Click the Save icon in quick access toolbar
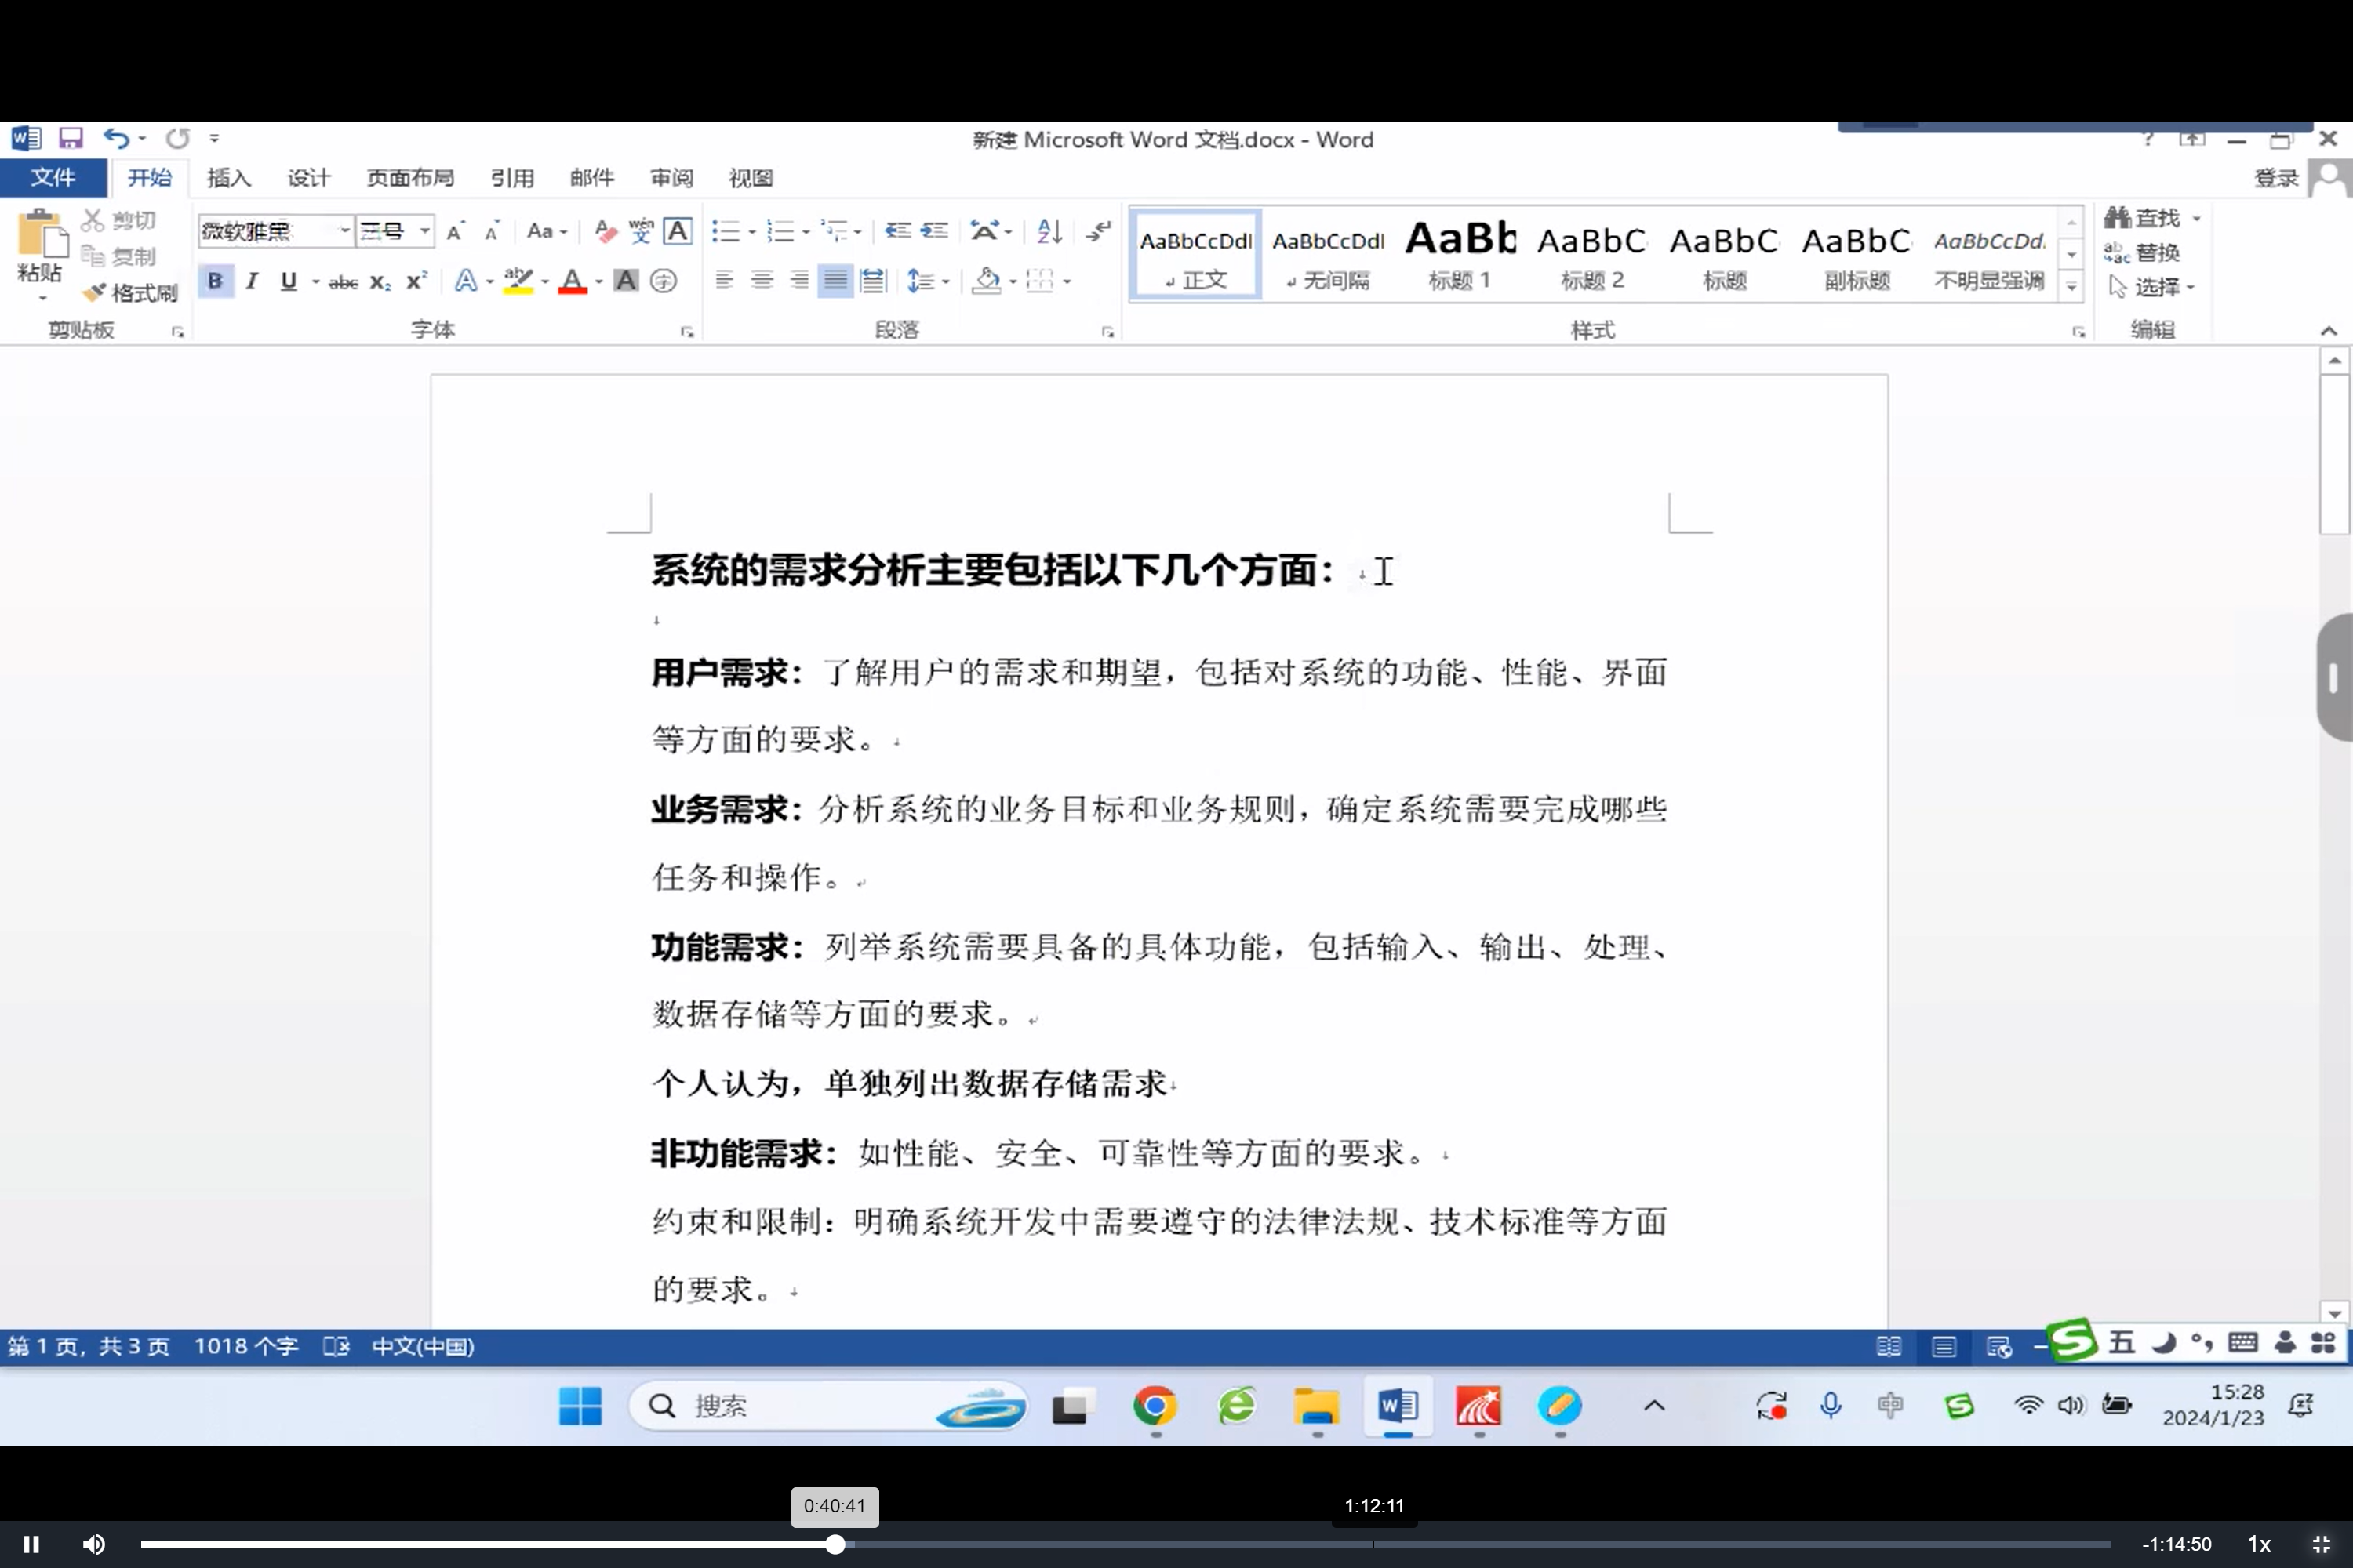 pyautogui.click(x=70, y=139)
